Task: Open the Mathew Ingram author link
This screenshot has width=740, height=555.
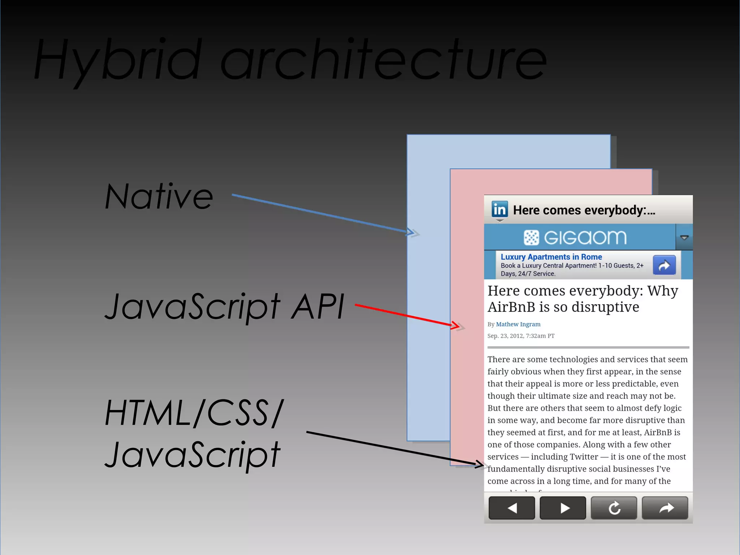Action: click(518, 324)
